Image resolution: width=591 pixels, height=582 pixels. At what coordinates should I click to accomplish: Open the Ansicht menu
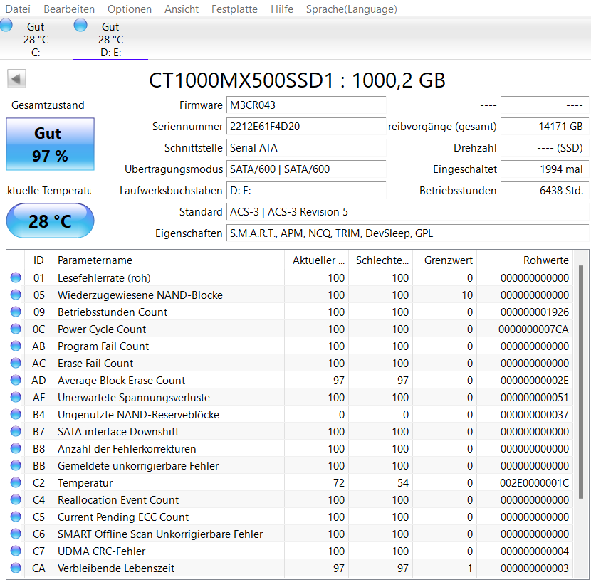tap(182, 9)
